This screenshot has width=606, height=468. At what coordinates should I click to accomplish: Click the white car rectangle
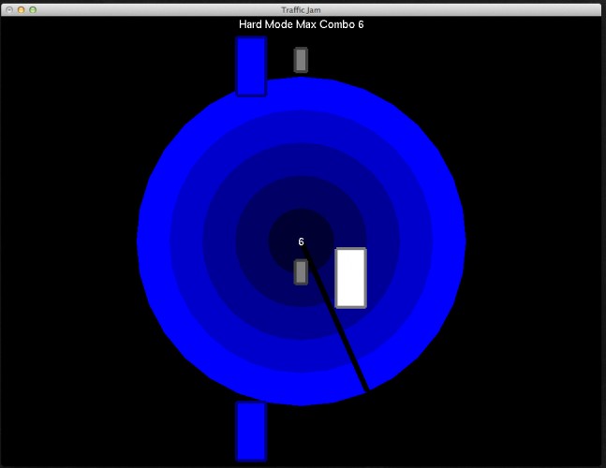point(350,278)
